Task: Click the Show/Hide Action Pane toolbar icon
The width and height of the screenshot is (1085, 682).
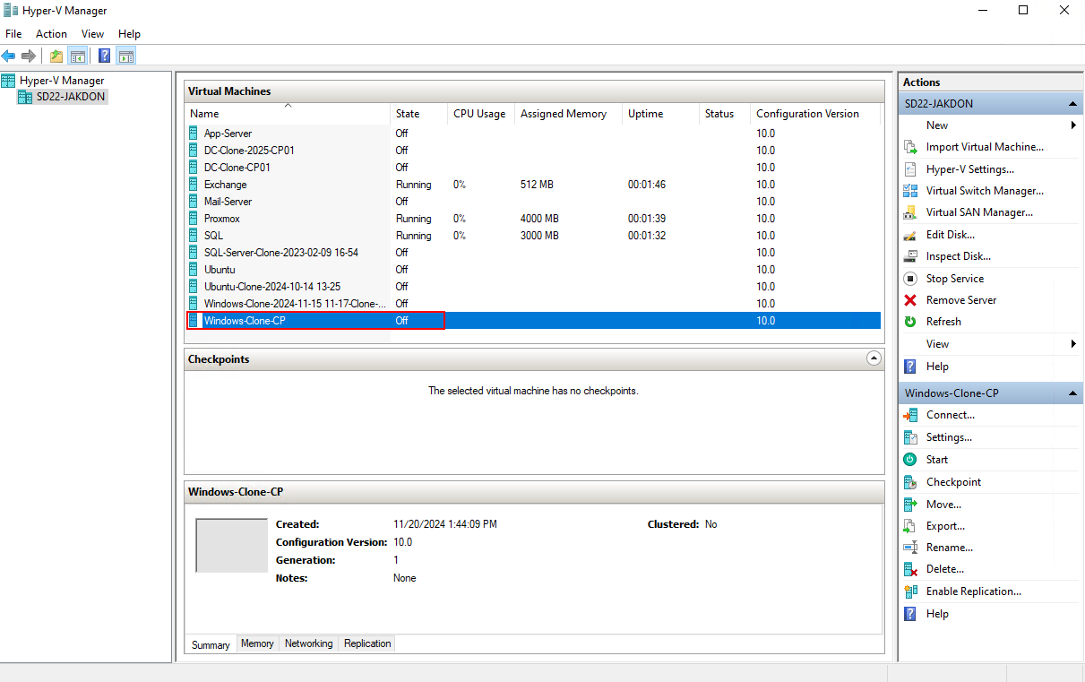Action: click(126, 56)
